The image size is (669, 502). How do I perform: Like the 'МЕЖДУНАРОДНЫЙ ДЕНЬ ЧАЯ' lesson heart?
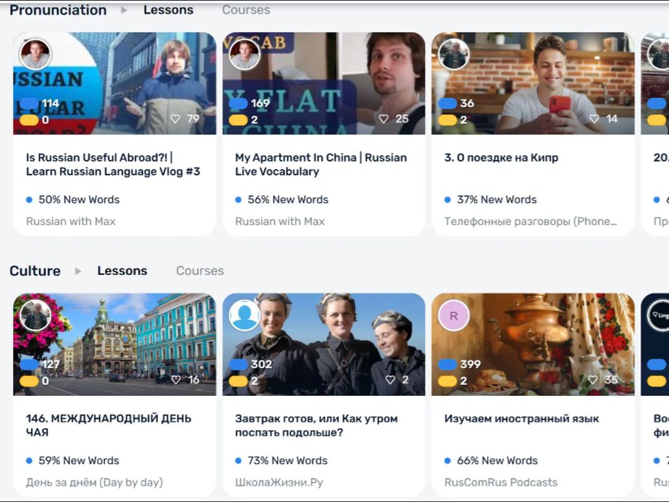point(176,380)
